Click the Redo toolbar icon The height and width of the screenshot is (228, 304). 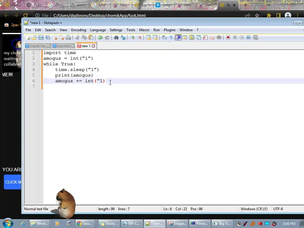point(107,37)
